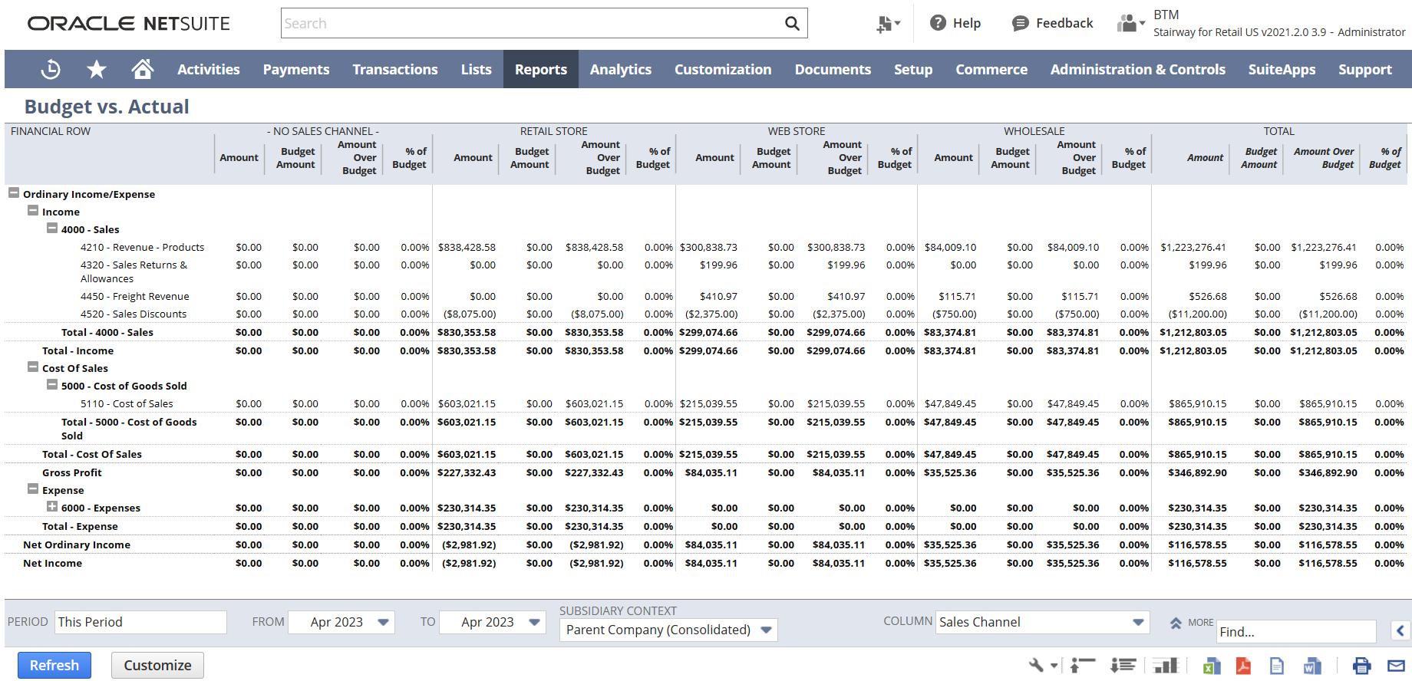This screenshot has width=1412, height=681.
Task: Click the RETAIL STORE column group header
Action: pos(553,131)
